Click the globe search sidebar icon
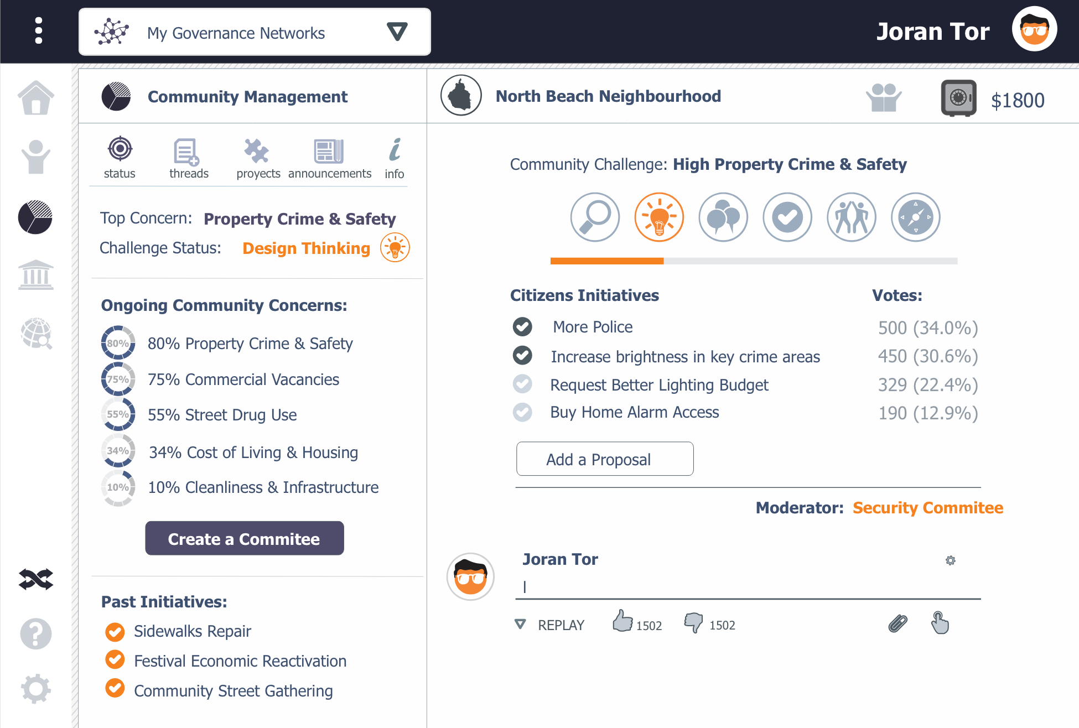Image resolution: width=1079 pixels, height=728 pixels. [x=36, y=333]
